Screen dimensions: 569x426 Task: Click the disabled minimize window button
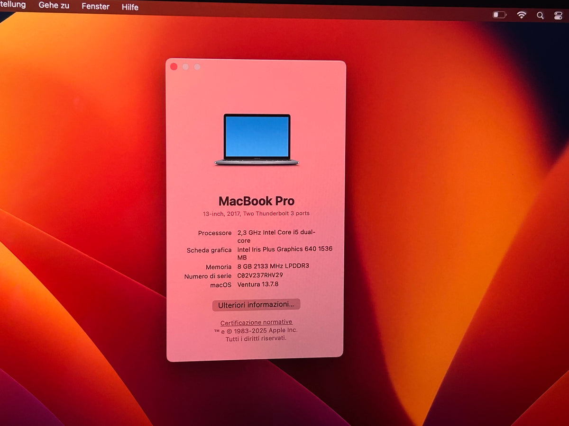pos(185,67)
